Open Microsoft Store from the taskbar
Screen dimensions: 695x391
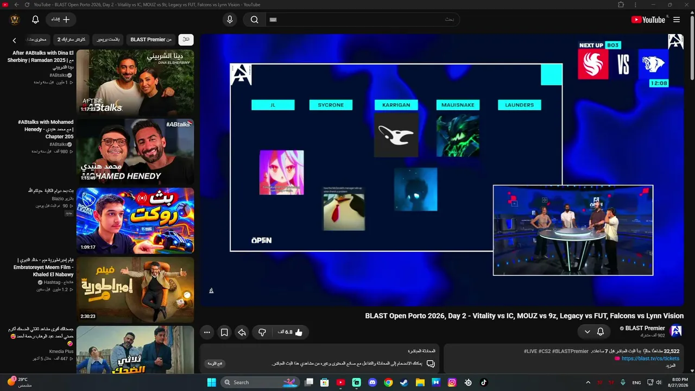click(x=325, y=382)
